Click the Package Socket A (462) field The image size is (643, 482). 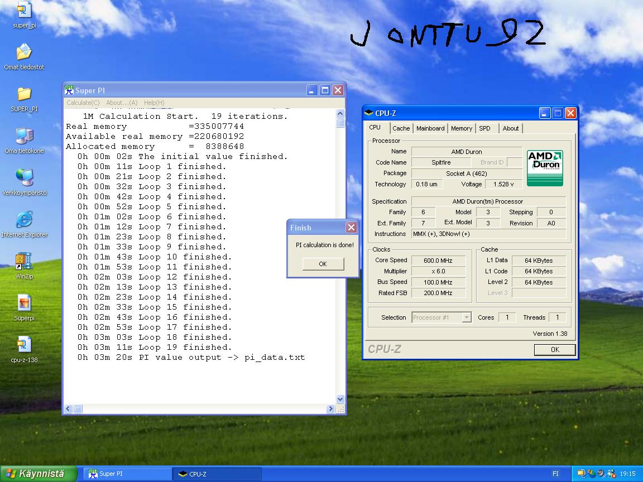[467, 173]
